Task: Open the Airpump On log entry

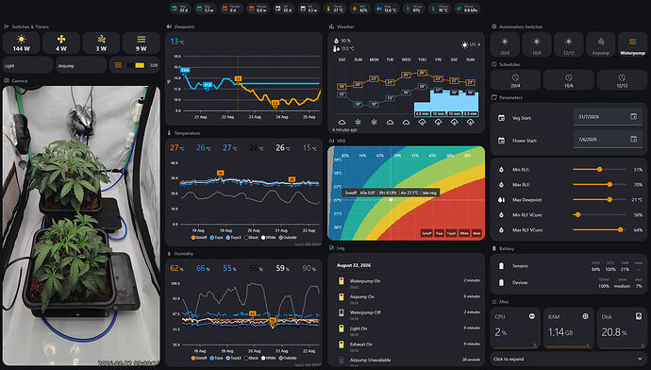Action: [409, 298]
